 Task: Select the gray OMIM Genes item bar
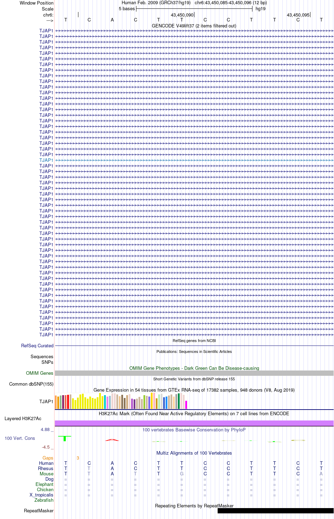pos(194,373)
